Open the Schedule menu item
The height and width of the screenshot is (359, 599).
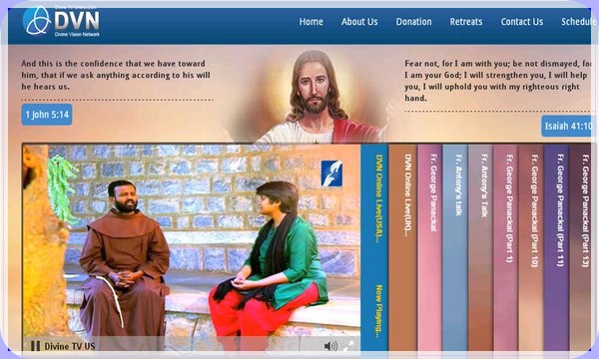coord(578,22)
